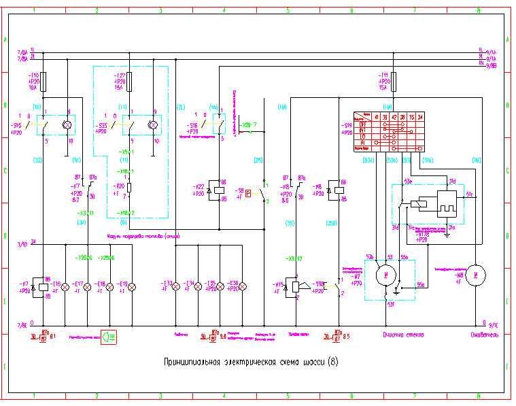Select the K8 relay coil symbol
516x406 pixels.
tap(339, 190)
